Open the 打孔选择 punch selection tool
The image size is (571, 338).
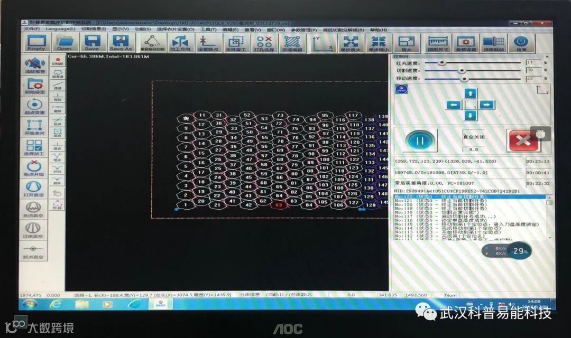click(264, 43)
